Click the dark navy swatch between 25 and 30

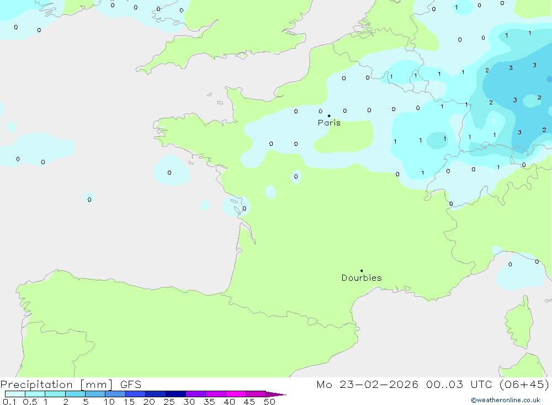(x=176, y=394)
